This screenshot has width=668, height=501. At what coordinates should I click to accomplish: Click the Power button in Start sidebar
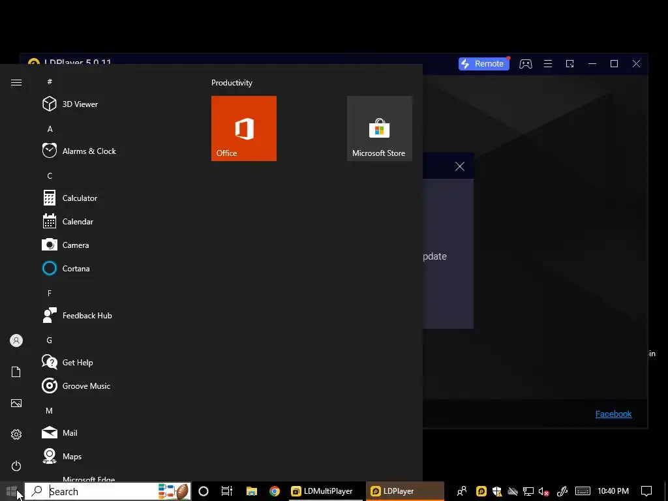pyautogui.click(x=16, y=466)
